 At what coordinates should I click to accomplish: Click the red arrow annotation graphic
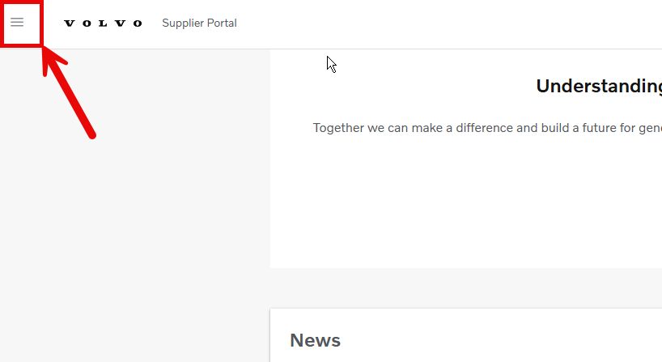(x=69, y=92)
